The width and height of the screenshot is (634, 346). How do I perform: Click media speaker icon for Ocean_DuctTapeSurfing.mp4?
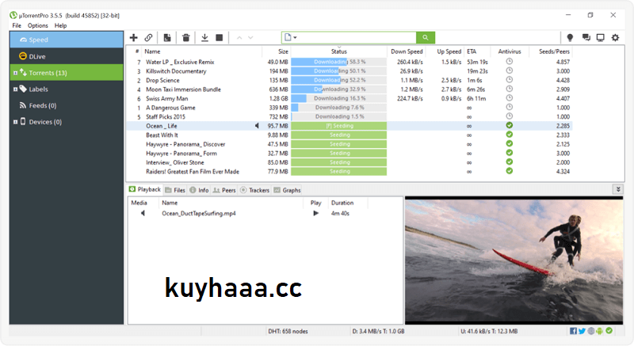[143, 213]
